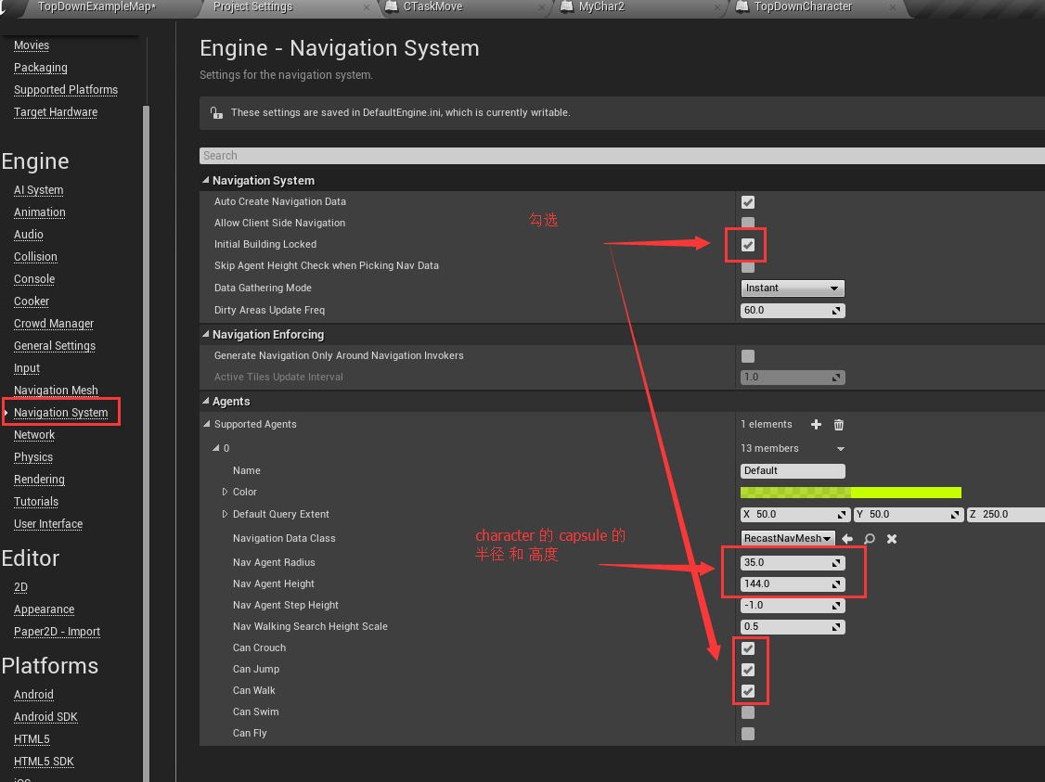Viewport: 1045px width, 782px height.
Task: Edit the agent Name field showing Default
Action: pyautogui.click(x=793, y=471)
